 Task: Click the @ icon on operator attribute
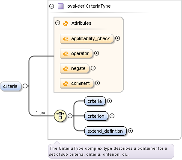point(66,53)
